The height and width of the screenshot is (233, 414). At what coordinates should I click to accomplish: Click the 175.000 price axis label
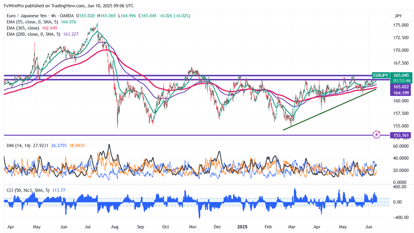click(401, 25)
